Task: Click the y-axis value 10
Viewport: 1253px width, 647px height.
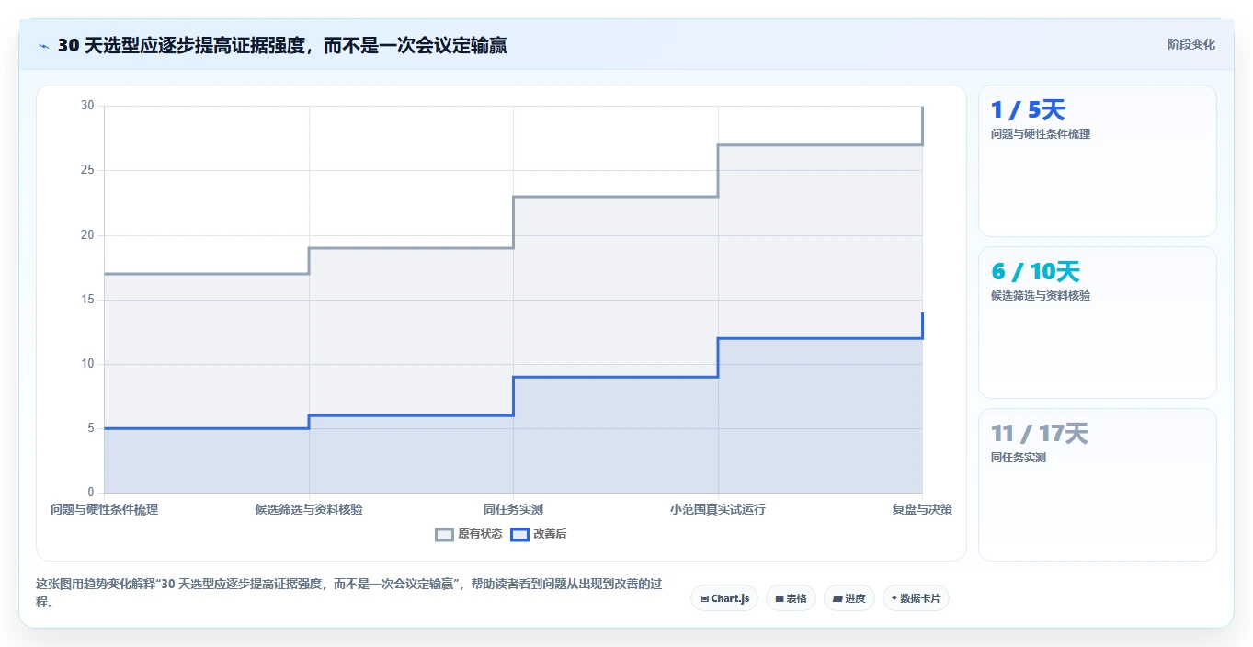Action: tap(87, 364)
